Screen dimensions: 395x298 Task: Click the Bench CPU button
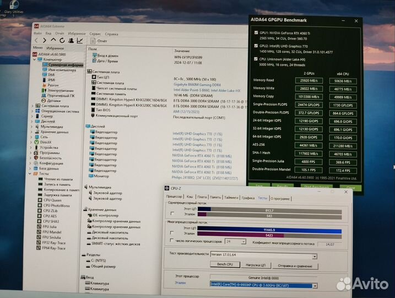coord(225,264)
